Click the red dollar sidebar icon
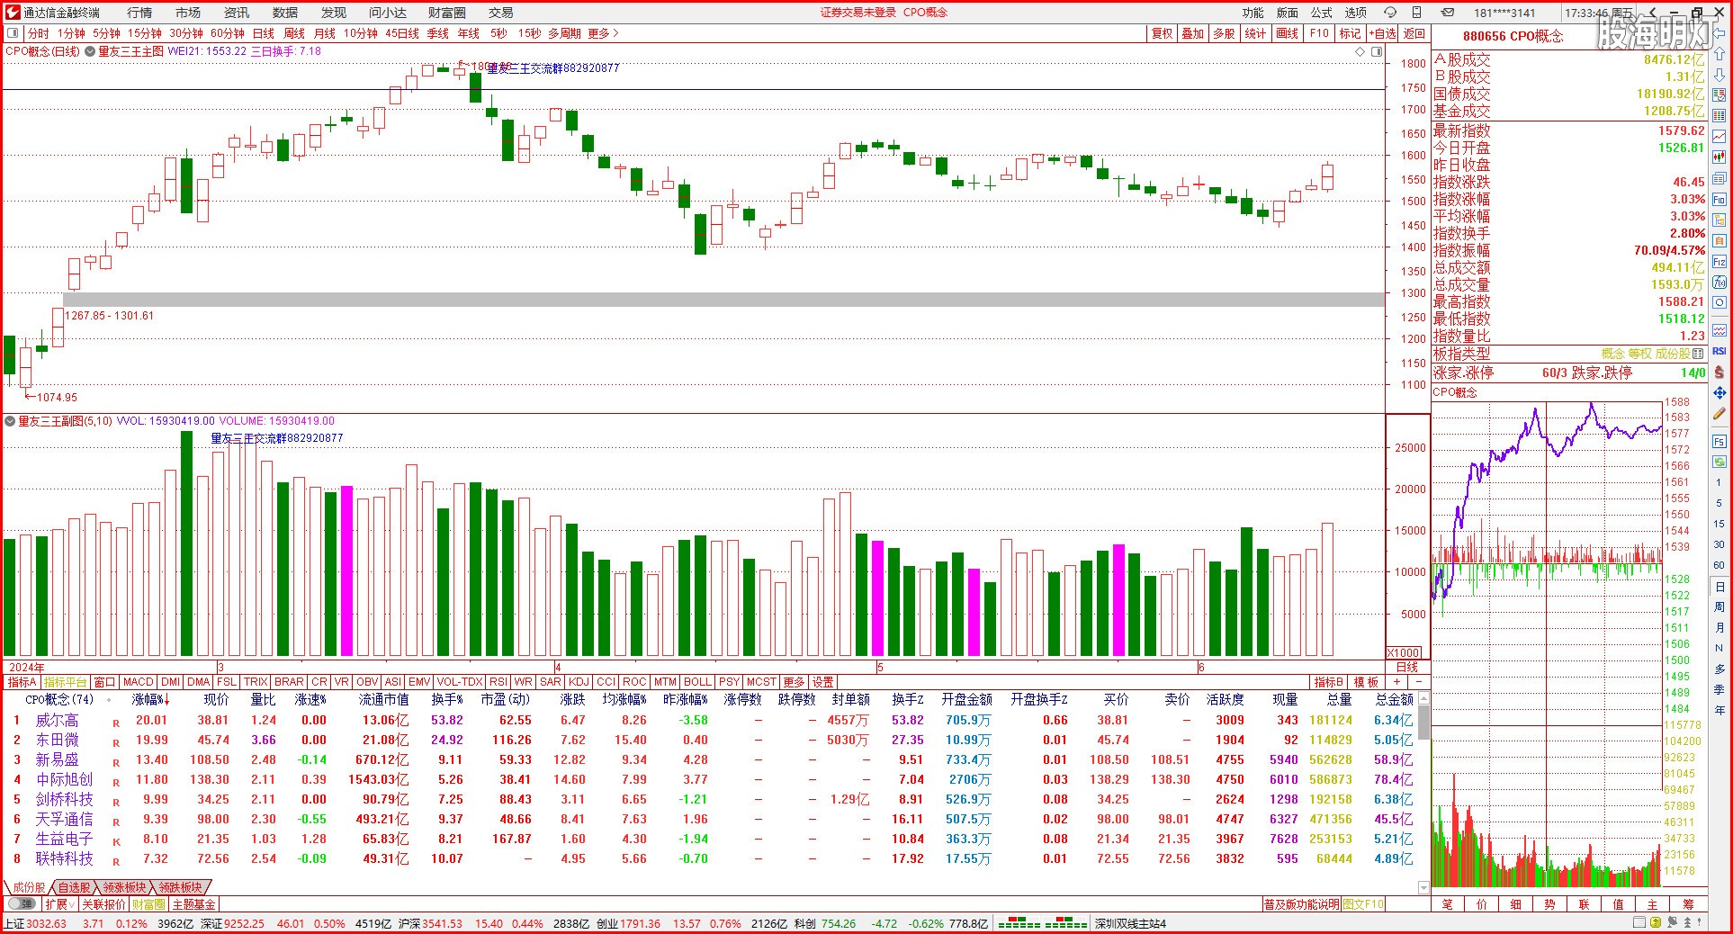This screenshot has height=934, width=1733. pyautogui.click(x=1719, y=372)
